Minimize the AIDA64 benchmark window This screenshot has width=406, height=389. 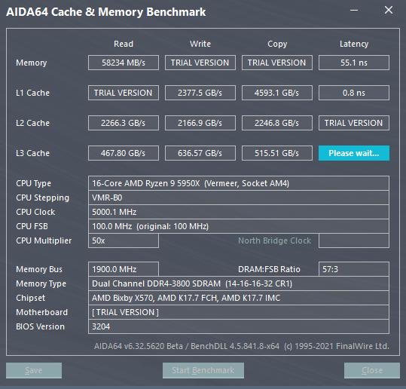coord(354,11)
